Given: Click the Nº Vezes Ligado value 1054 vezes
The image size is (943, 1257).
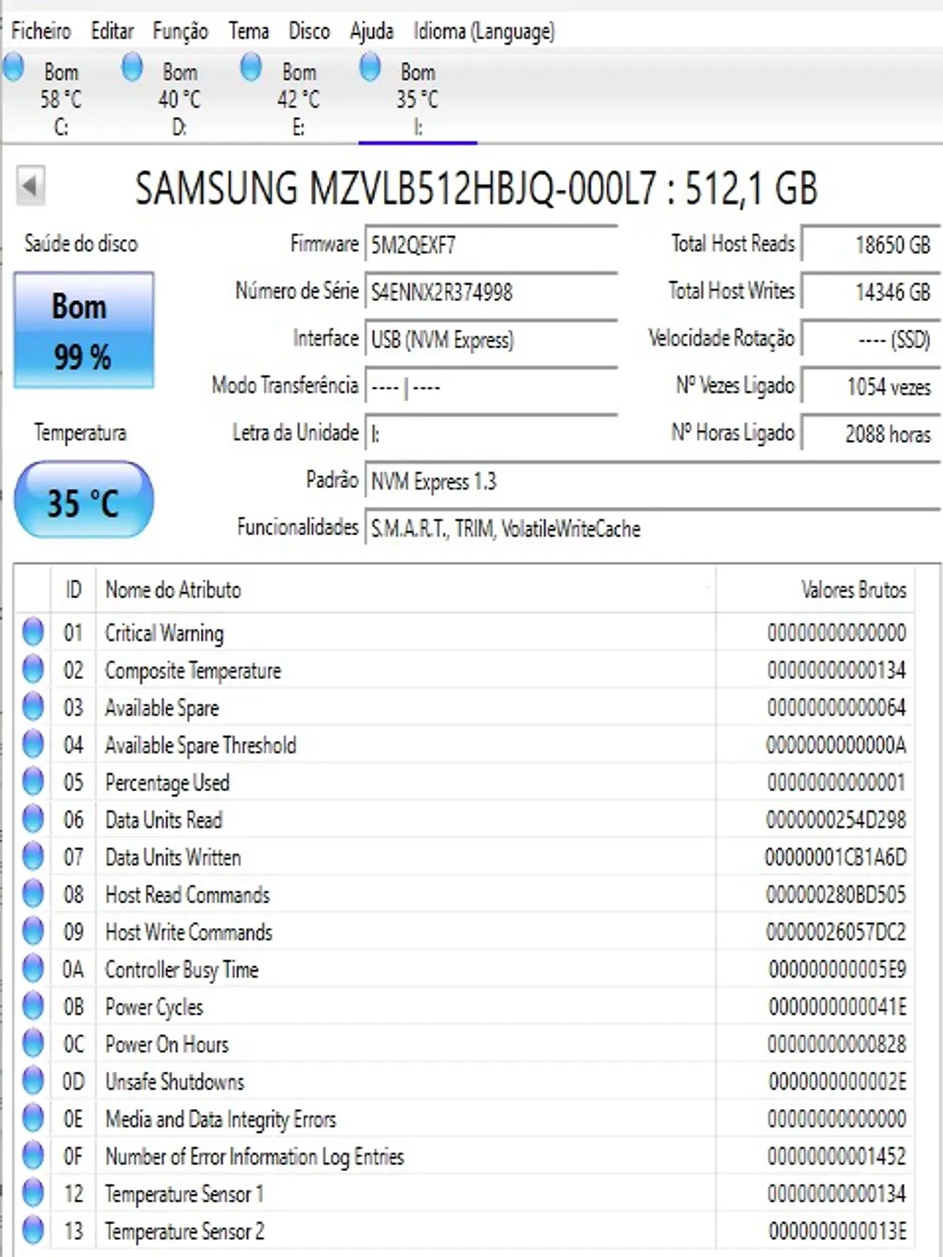Looking at the screenshot, I should 870,386.
